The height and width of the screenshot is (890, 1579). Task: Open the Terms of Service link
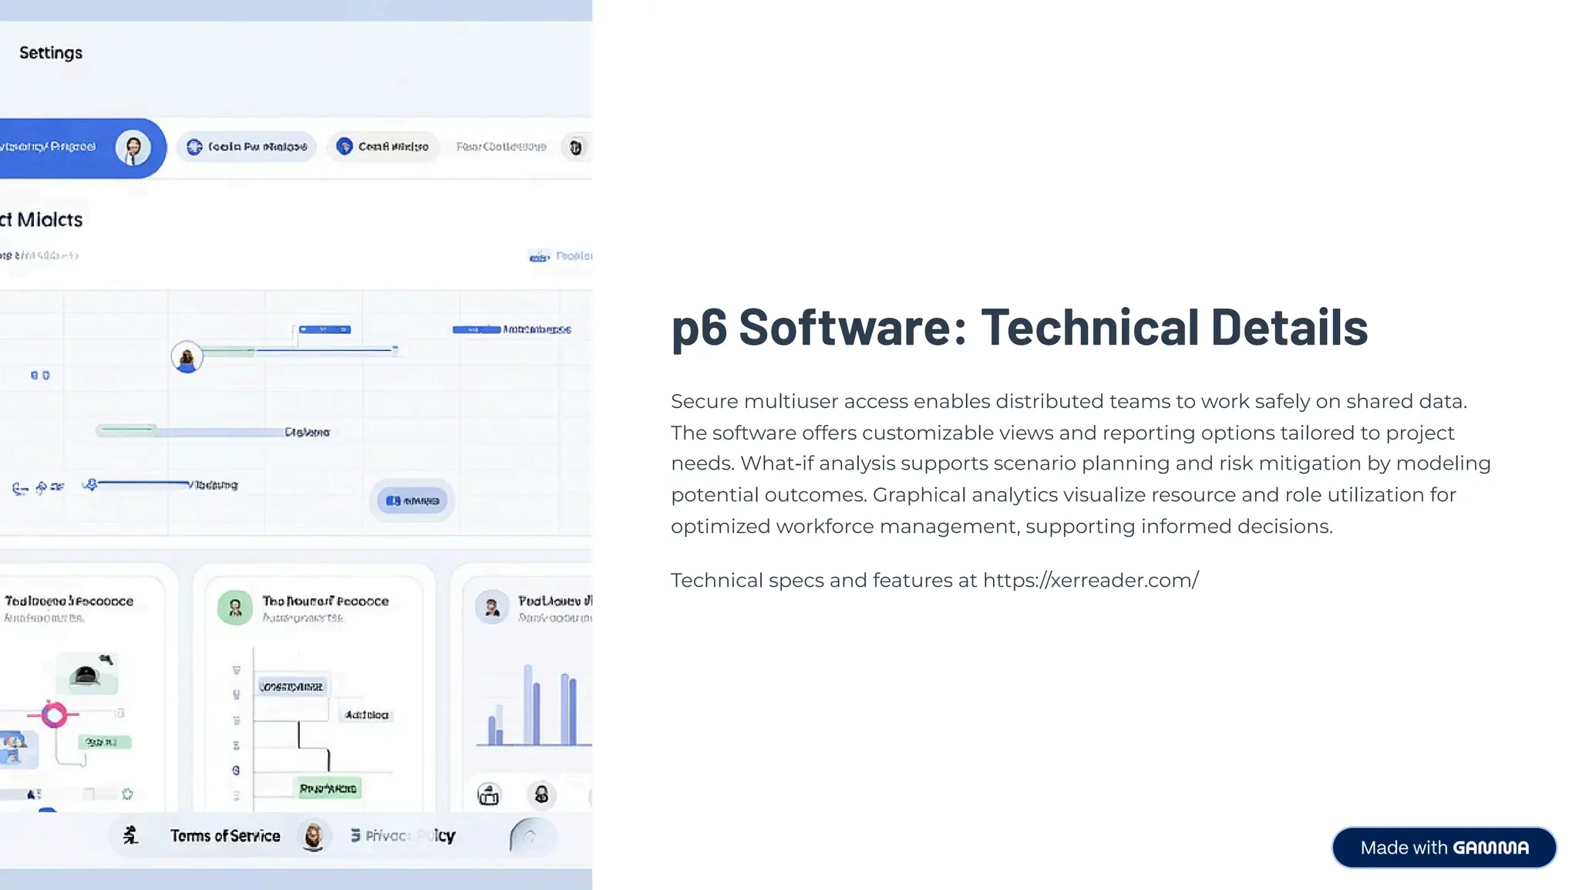click(x=225, y=836)
